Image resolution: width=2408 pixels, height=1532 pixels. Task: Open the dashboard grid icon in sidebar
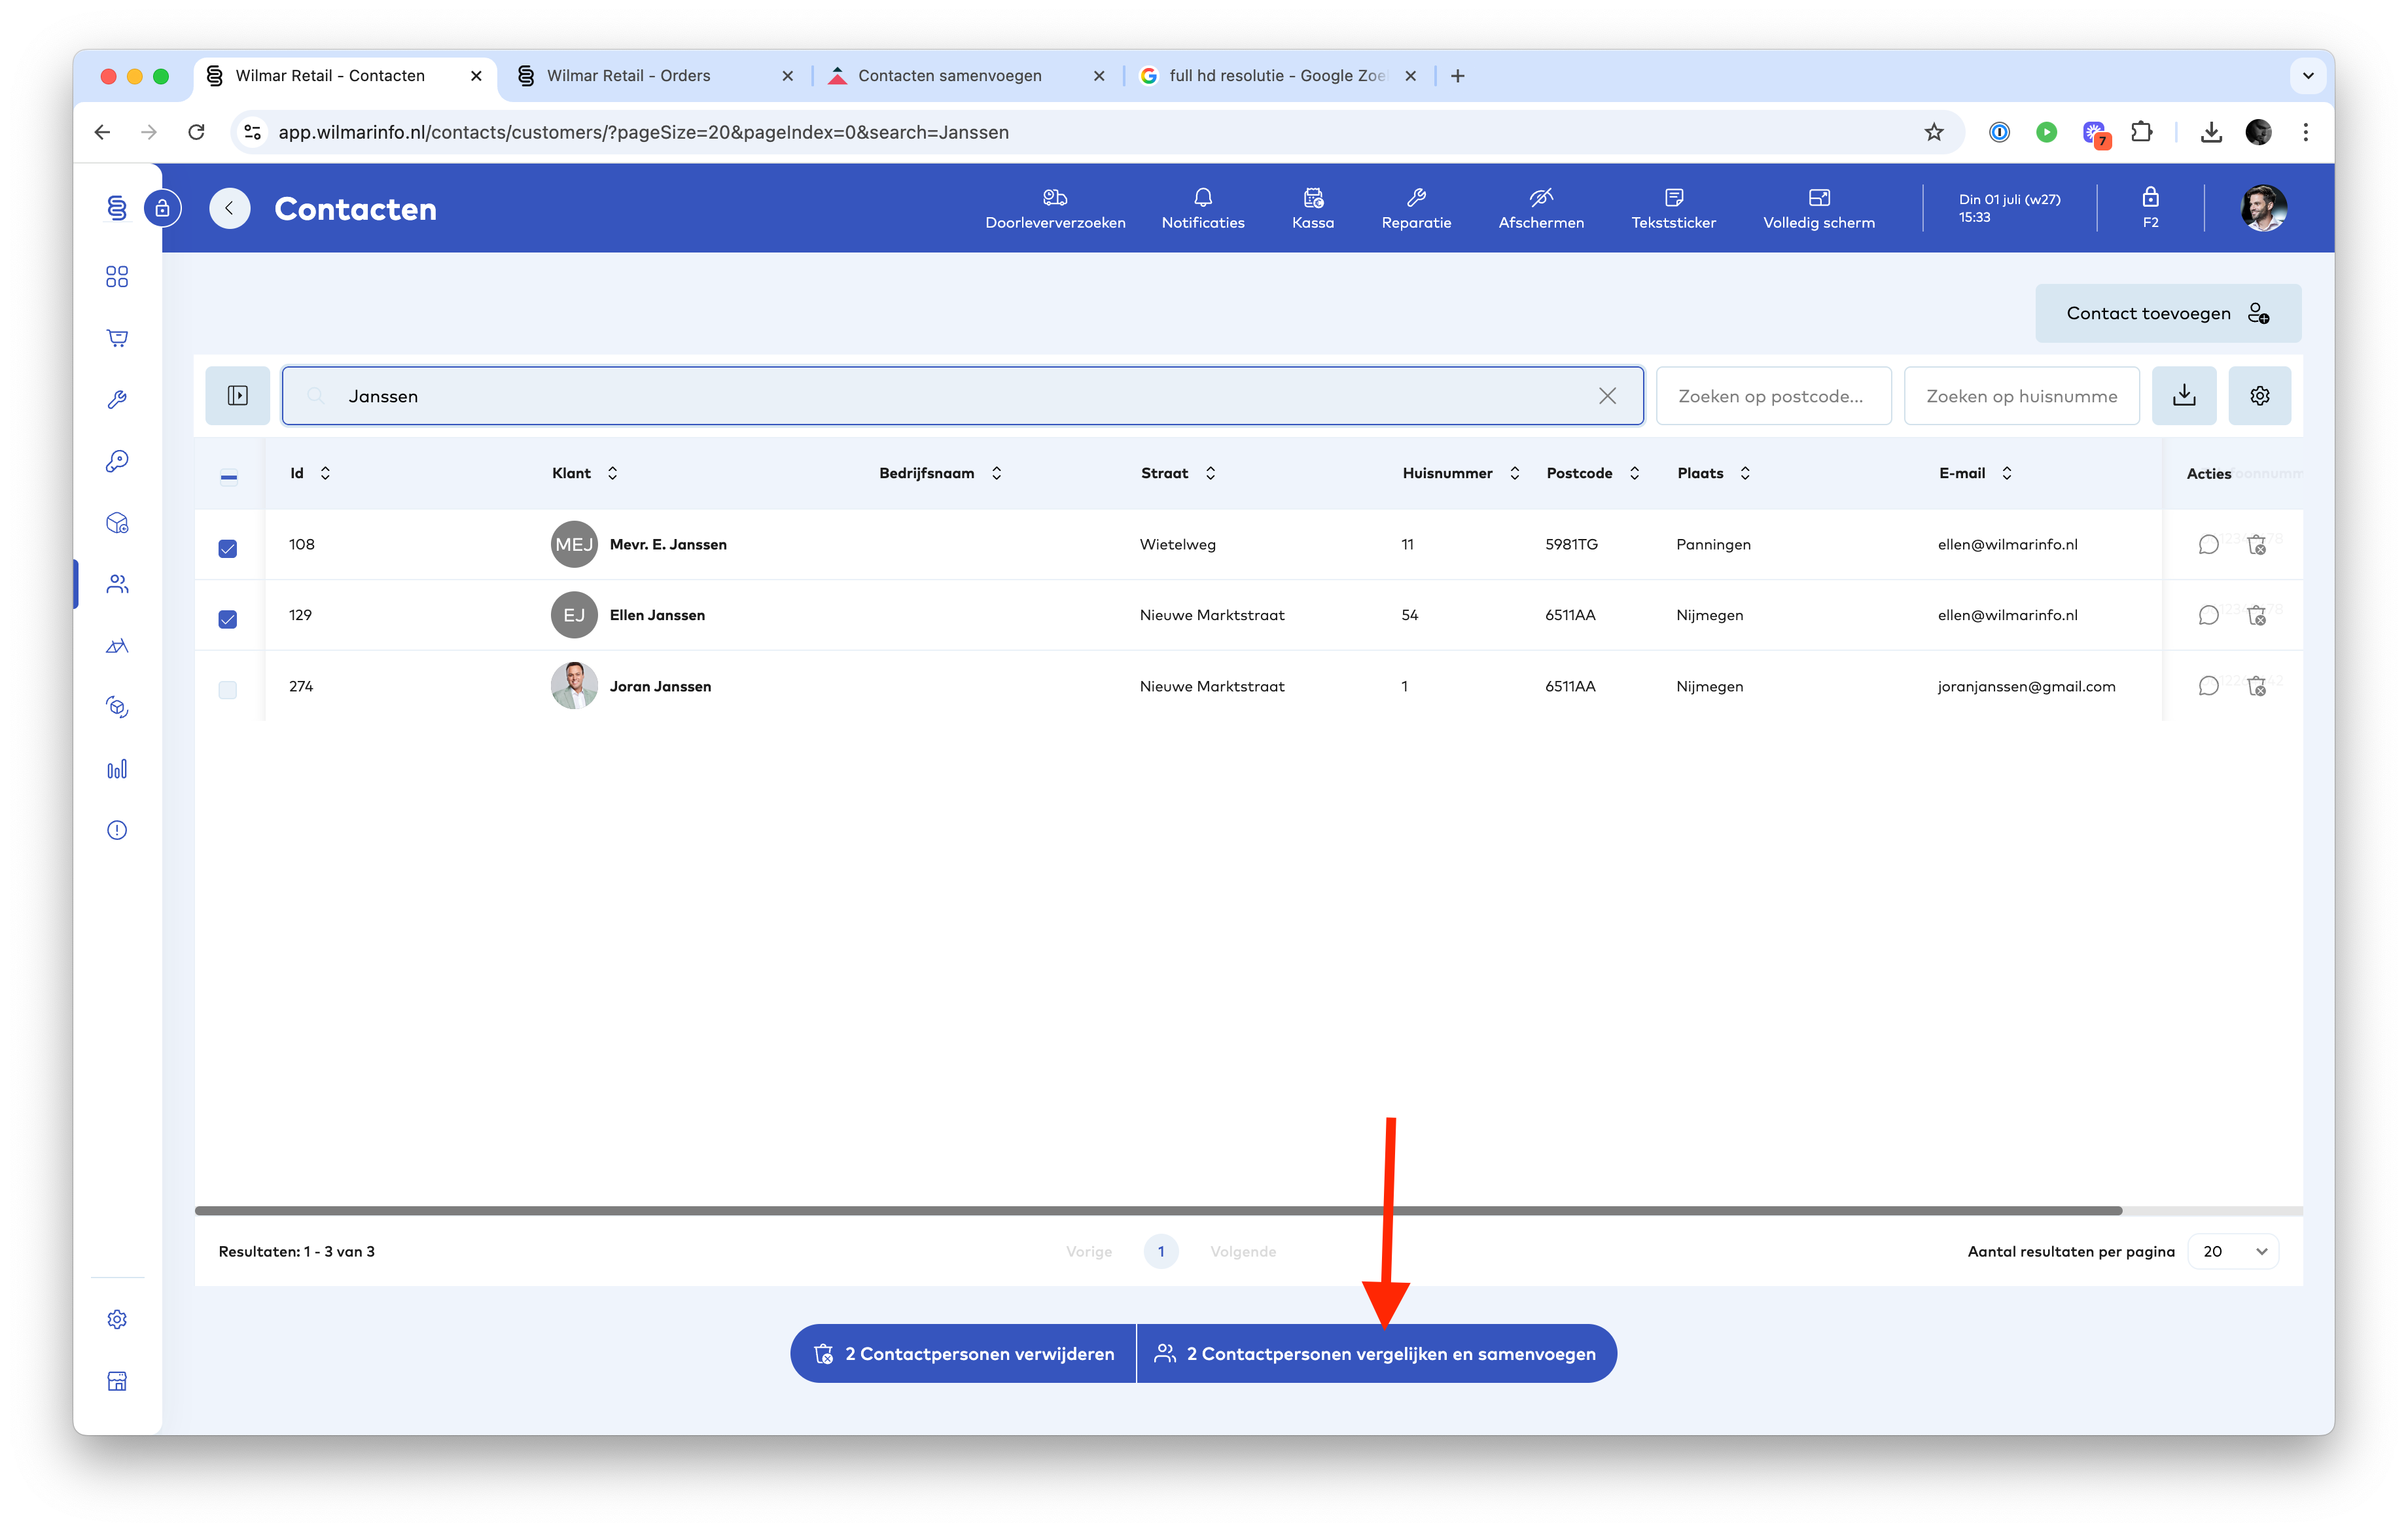pyautogui.click(x=117, y=276)
